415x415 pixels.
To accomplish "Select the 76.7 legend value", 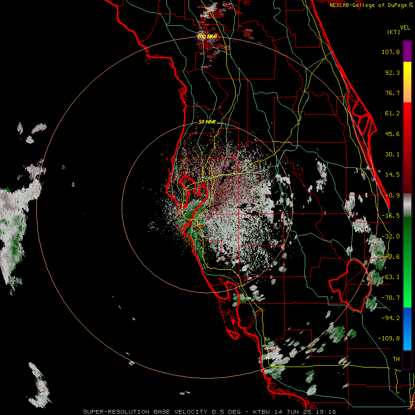I will pyautogui.click(x=392, y=93).
